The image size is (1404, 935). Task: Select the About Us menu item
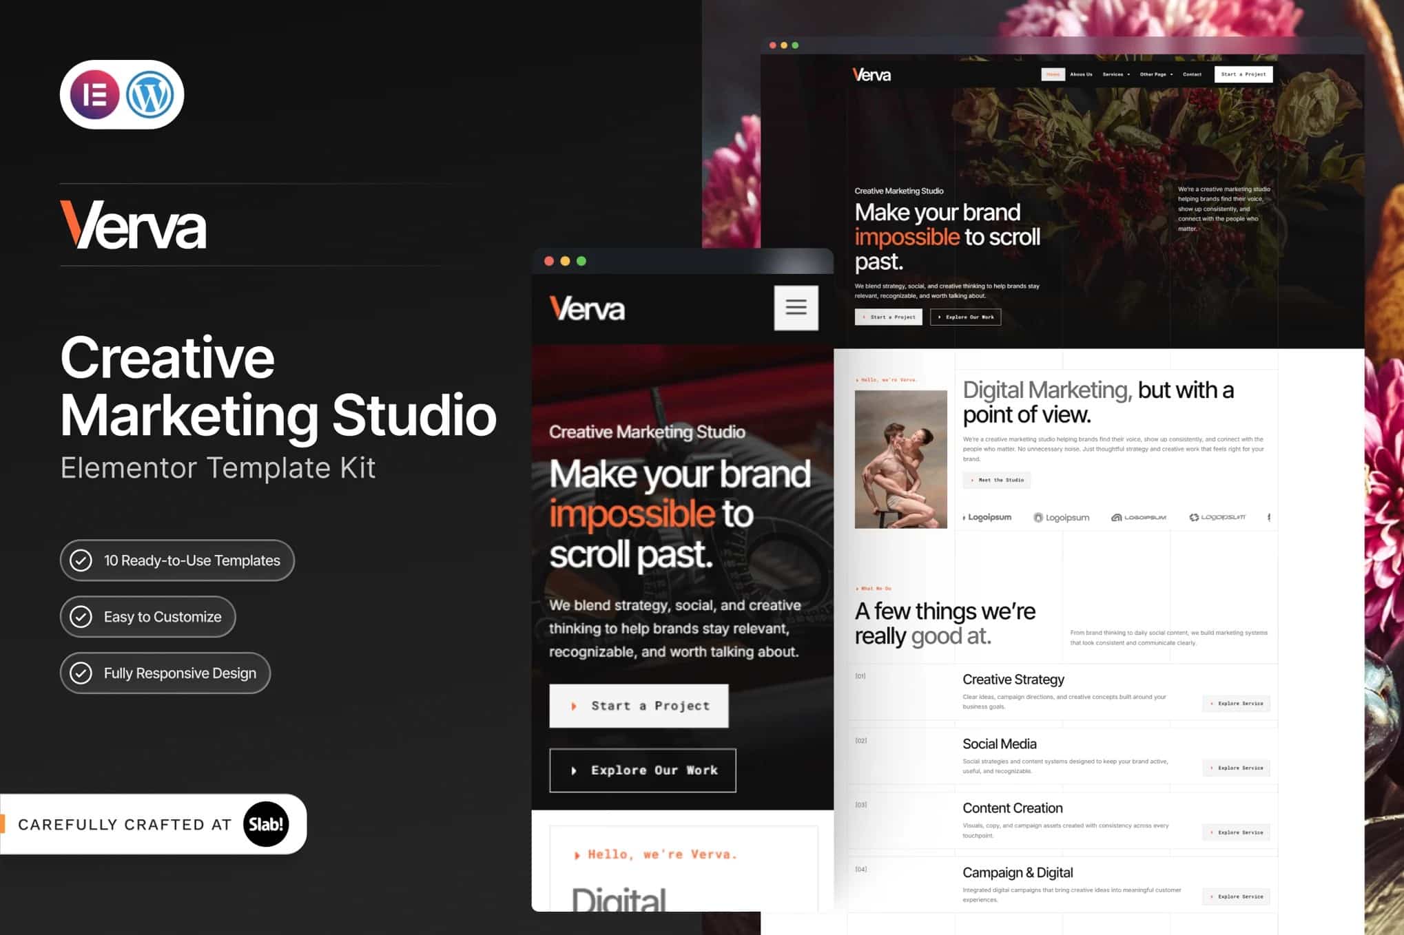tap(1081, 74)
